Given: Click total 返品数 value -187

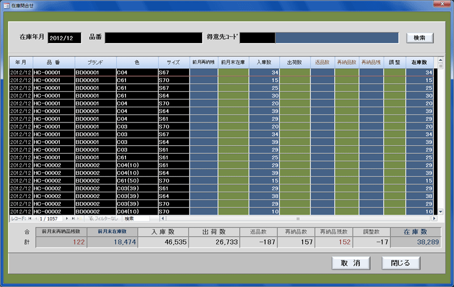Looking at the screenshot, I should (x=259, y=242).
